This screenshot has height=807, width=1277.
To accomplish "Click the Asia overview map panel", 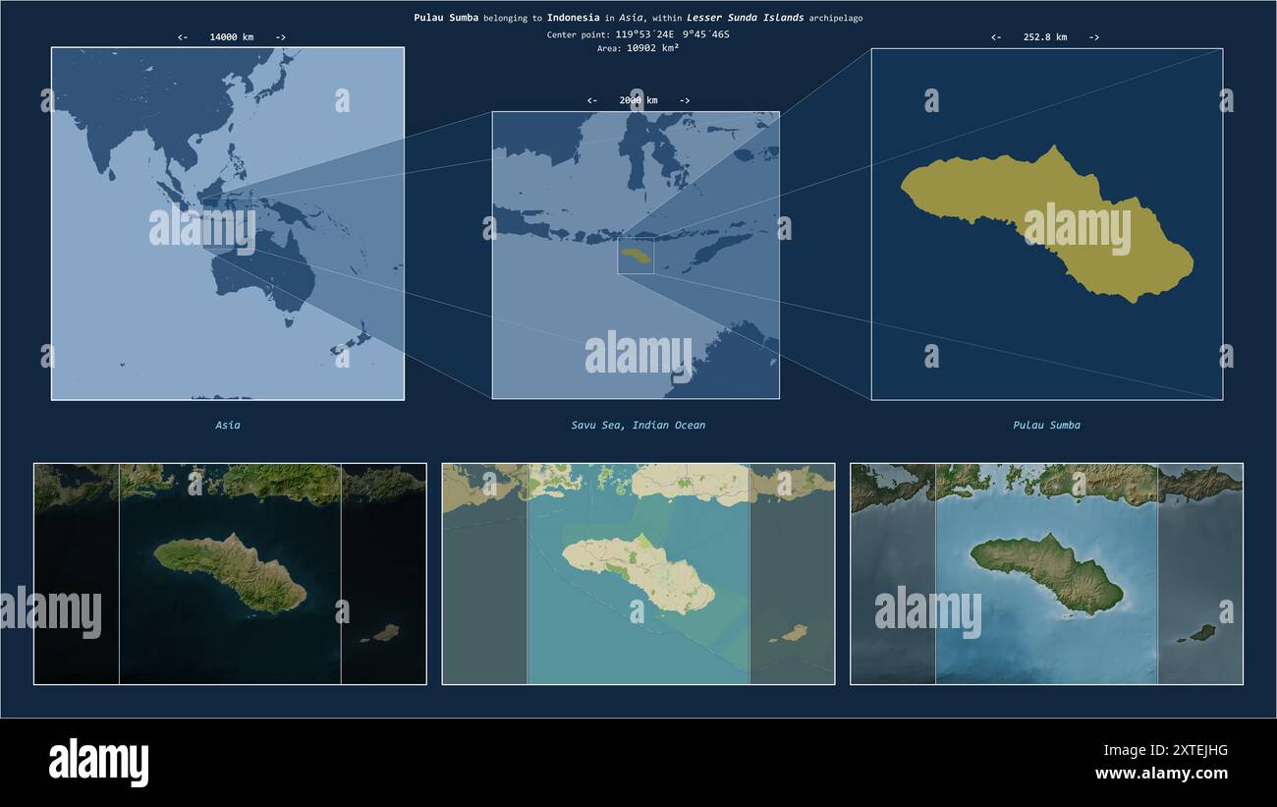I will 228,224.
